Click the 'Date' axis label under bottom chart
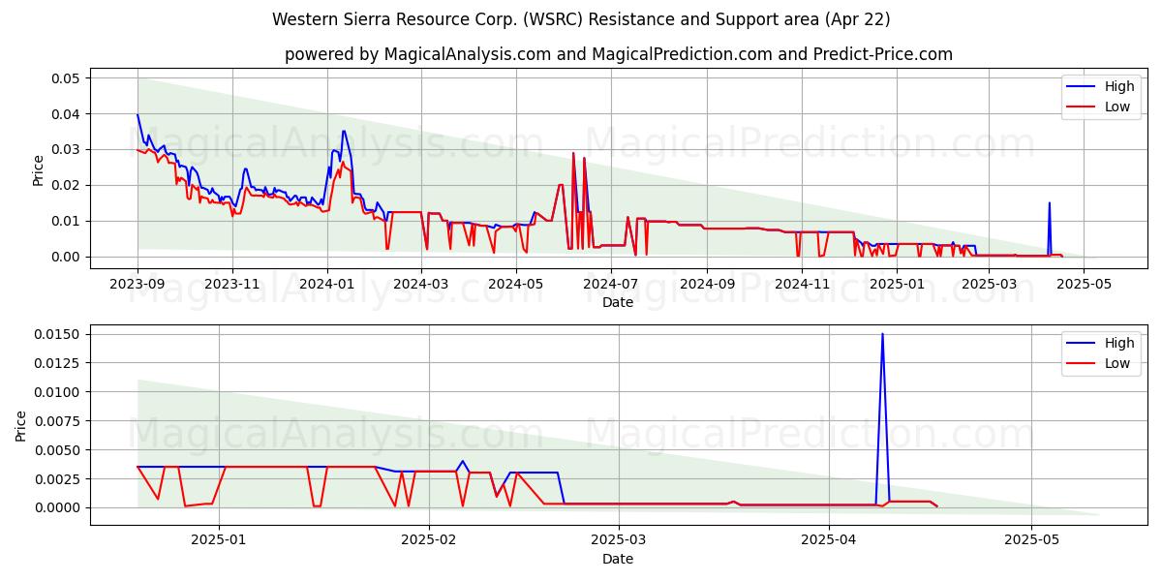The image size is (1162, 581). (x=618, y=559)
